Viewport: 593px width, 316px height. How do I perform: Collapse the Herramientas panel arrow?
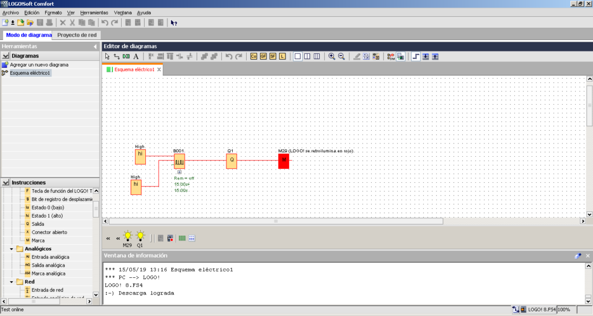(95, 46)
